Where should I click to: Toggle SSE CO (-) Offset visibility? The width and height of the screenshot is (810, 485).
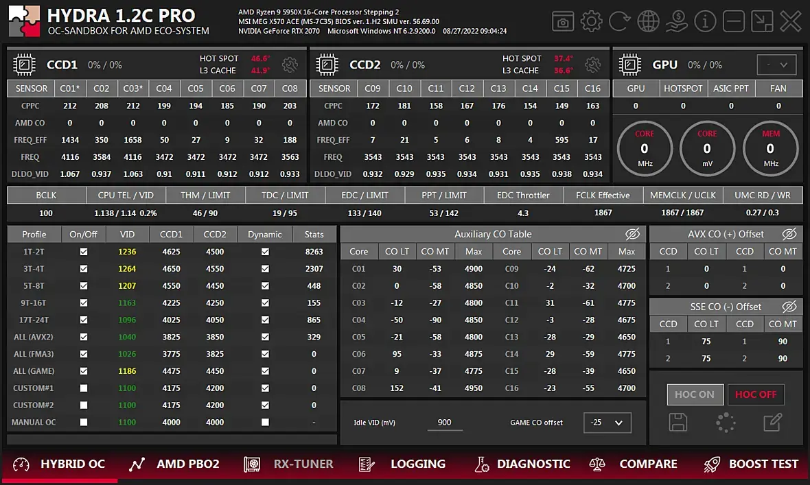pos(789,307)
